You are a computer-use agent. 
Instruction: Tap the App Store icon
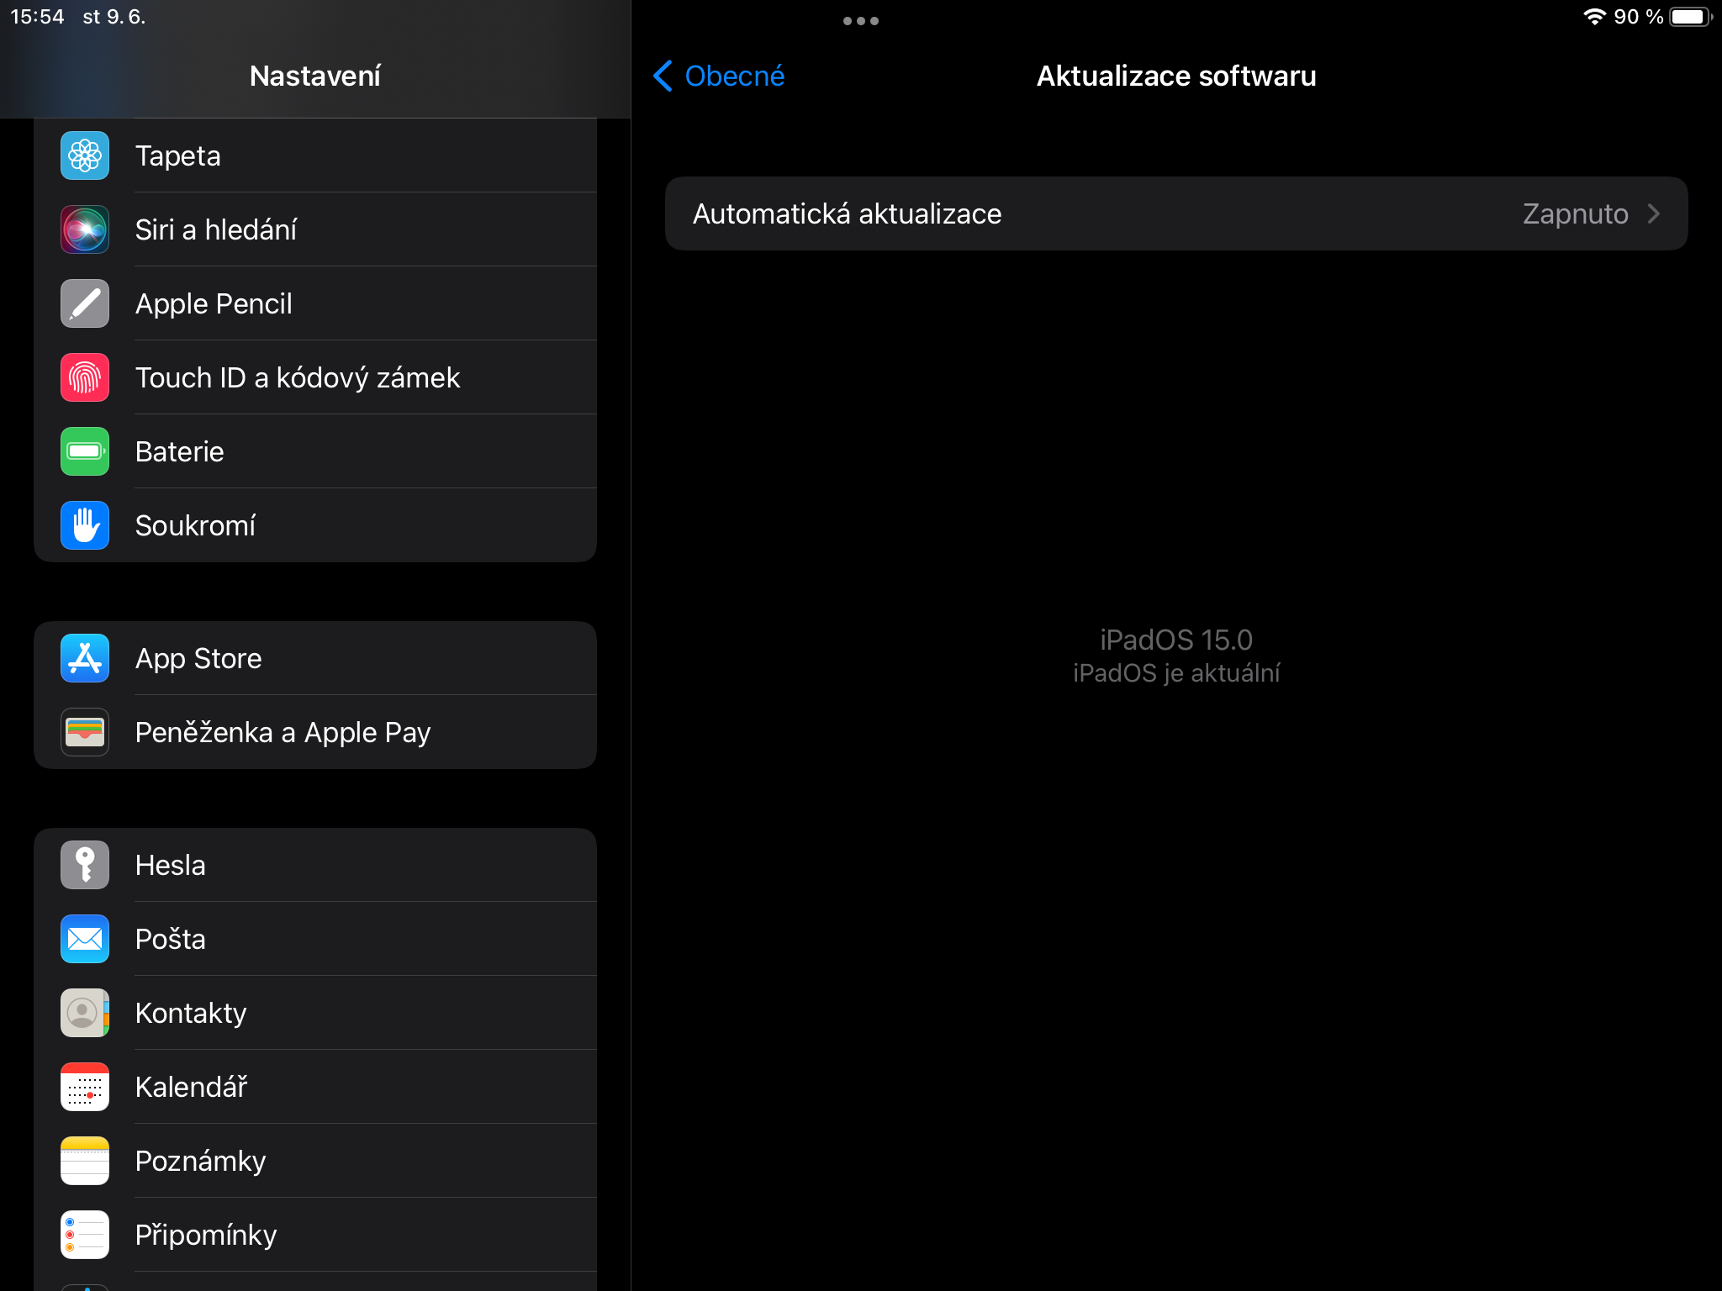coord(85,658)
